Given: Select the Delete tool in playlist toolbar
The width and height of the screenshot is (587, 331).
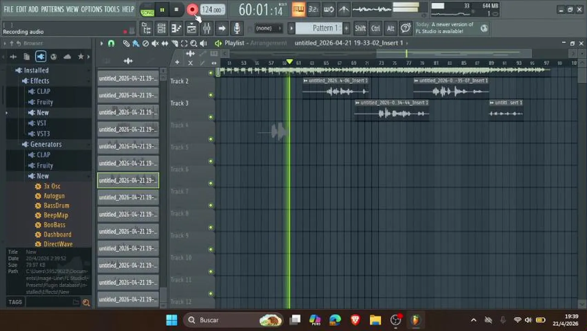Looking at the screenshot, I should [x=146, y=43].
